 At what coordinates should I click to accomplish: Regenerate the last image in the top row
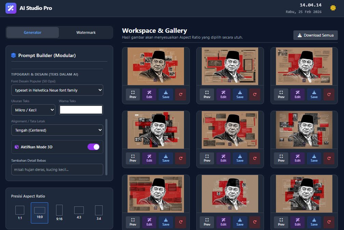coord(329,95)
